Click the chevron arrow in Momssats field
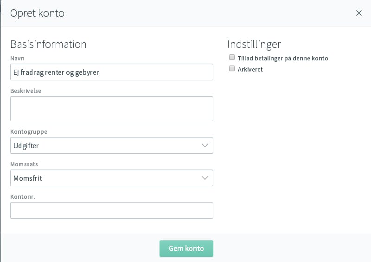Image resolution: width=371 pixels, height=262 pixels. pos(205,178)
